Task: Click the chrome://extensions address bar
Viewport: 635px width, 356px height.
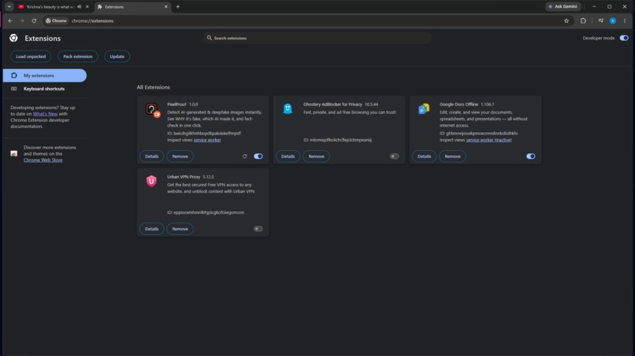Action: point(308,21)
